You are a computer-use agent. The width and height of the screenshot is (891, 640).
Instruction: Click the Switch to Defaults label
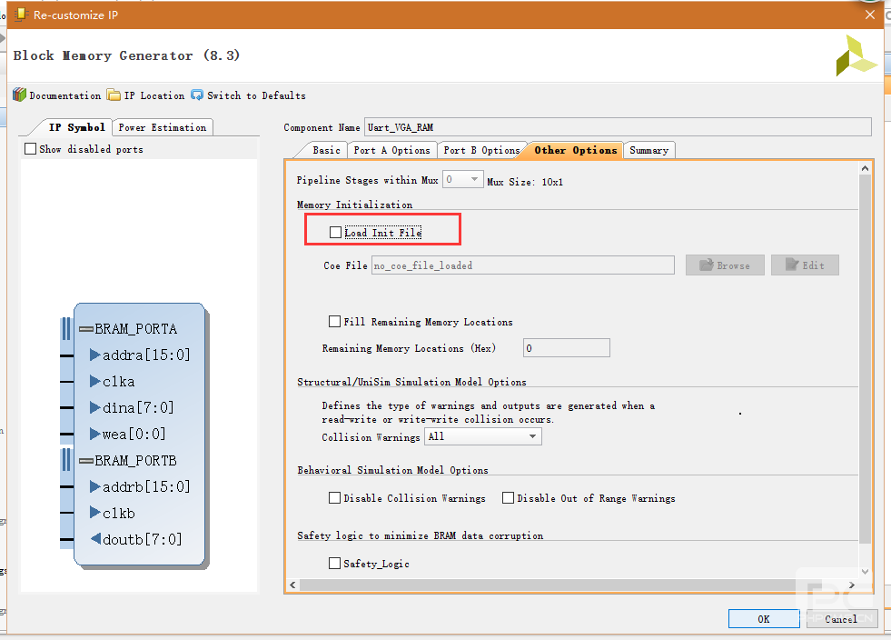pos(256,95)
